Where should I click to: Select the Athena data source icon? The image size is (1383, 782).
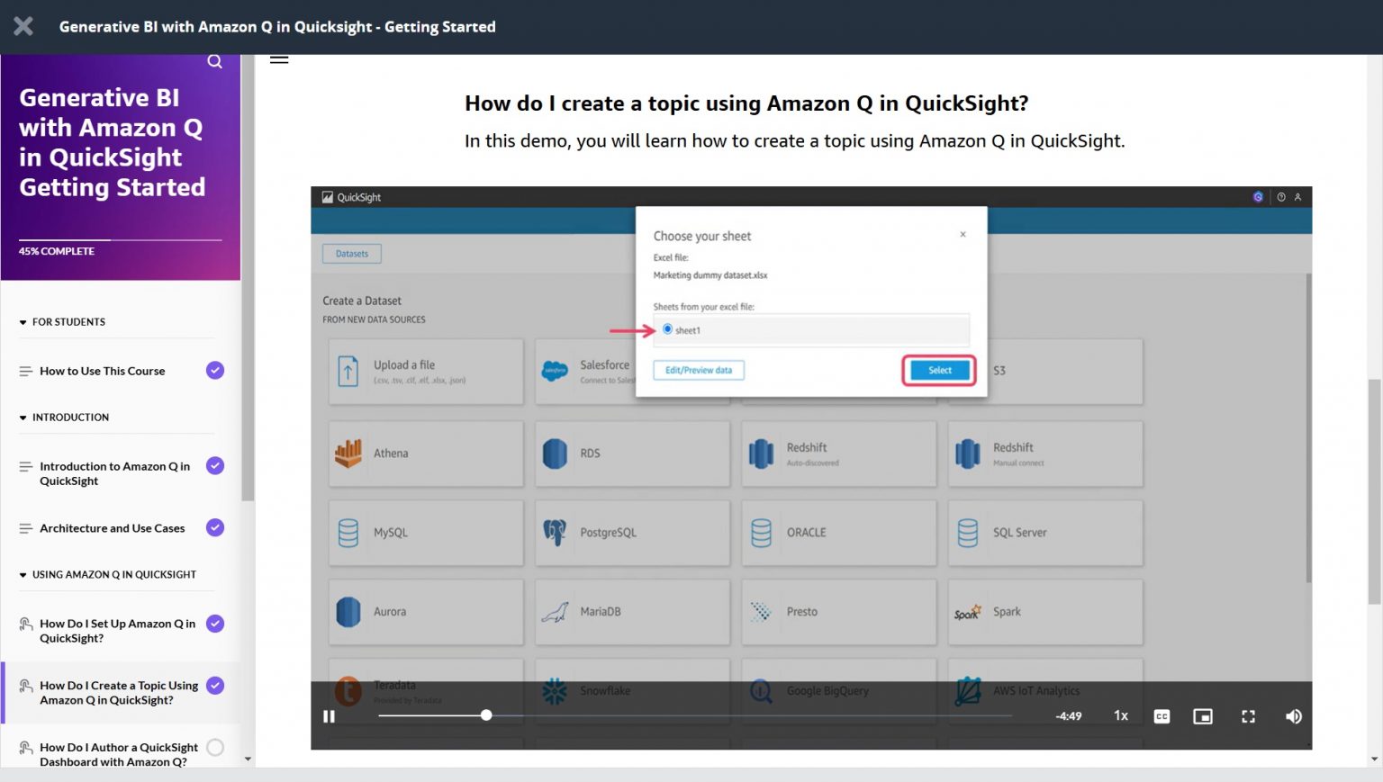coord(348,453)
